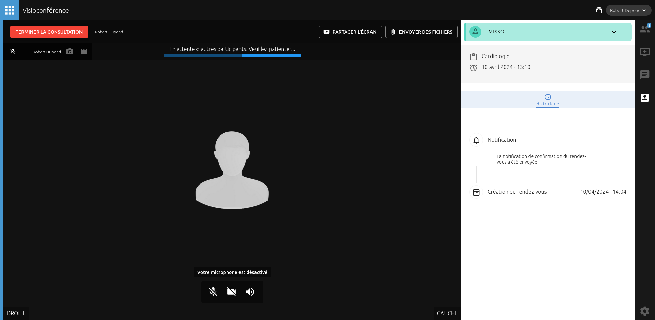Open the add screen sidebar icon
This screenshot has width=655, height=320.
[x=644, y=52]
